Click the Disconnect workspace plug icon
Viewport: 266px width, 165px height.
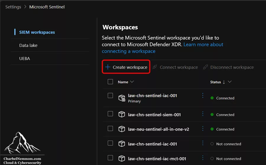coord(205,67)
